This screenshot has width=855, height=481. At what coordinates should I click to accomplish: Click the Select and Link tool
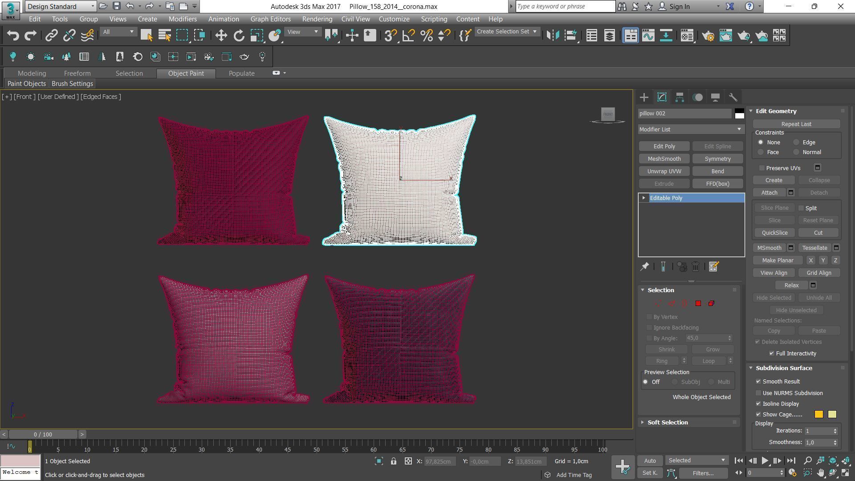pyautogui.click(x=51, y=36)
